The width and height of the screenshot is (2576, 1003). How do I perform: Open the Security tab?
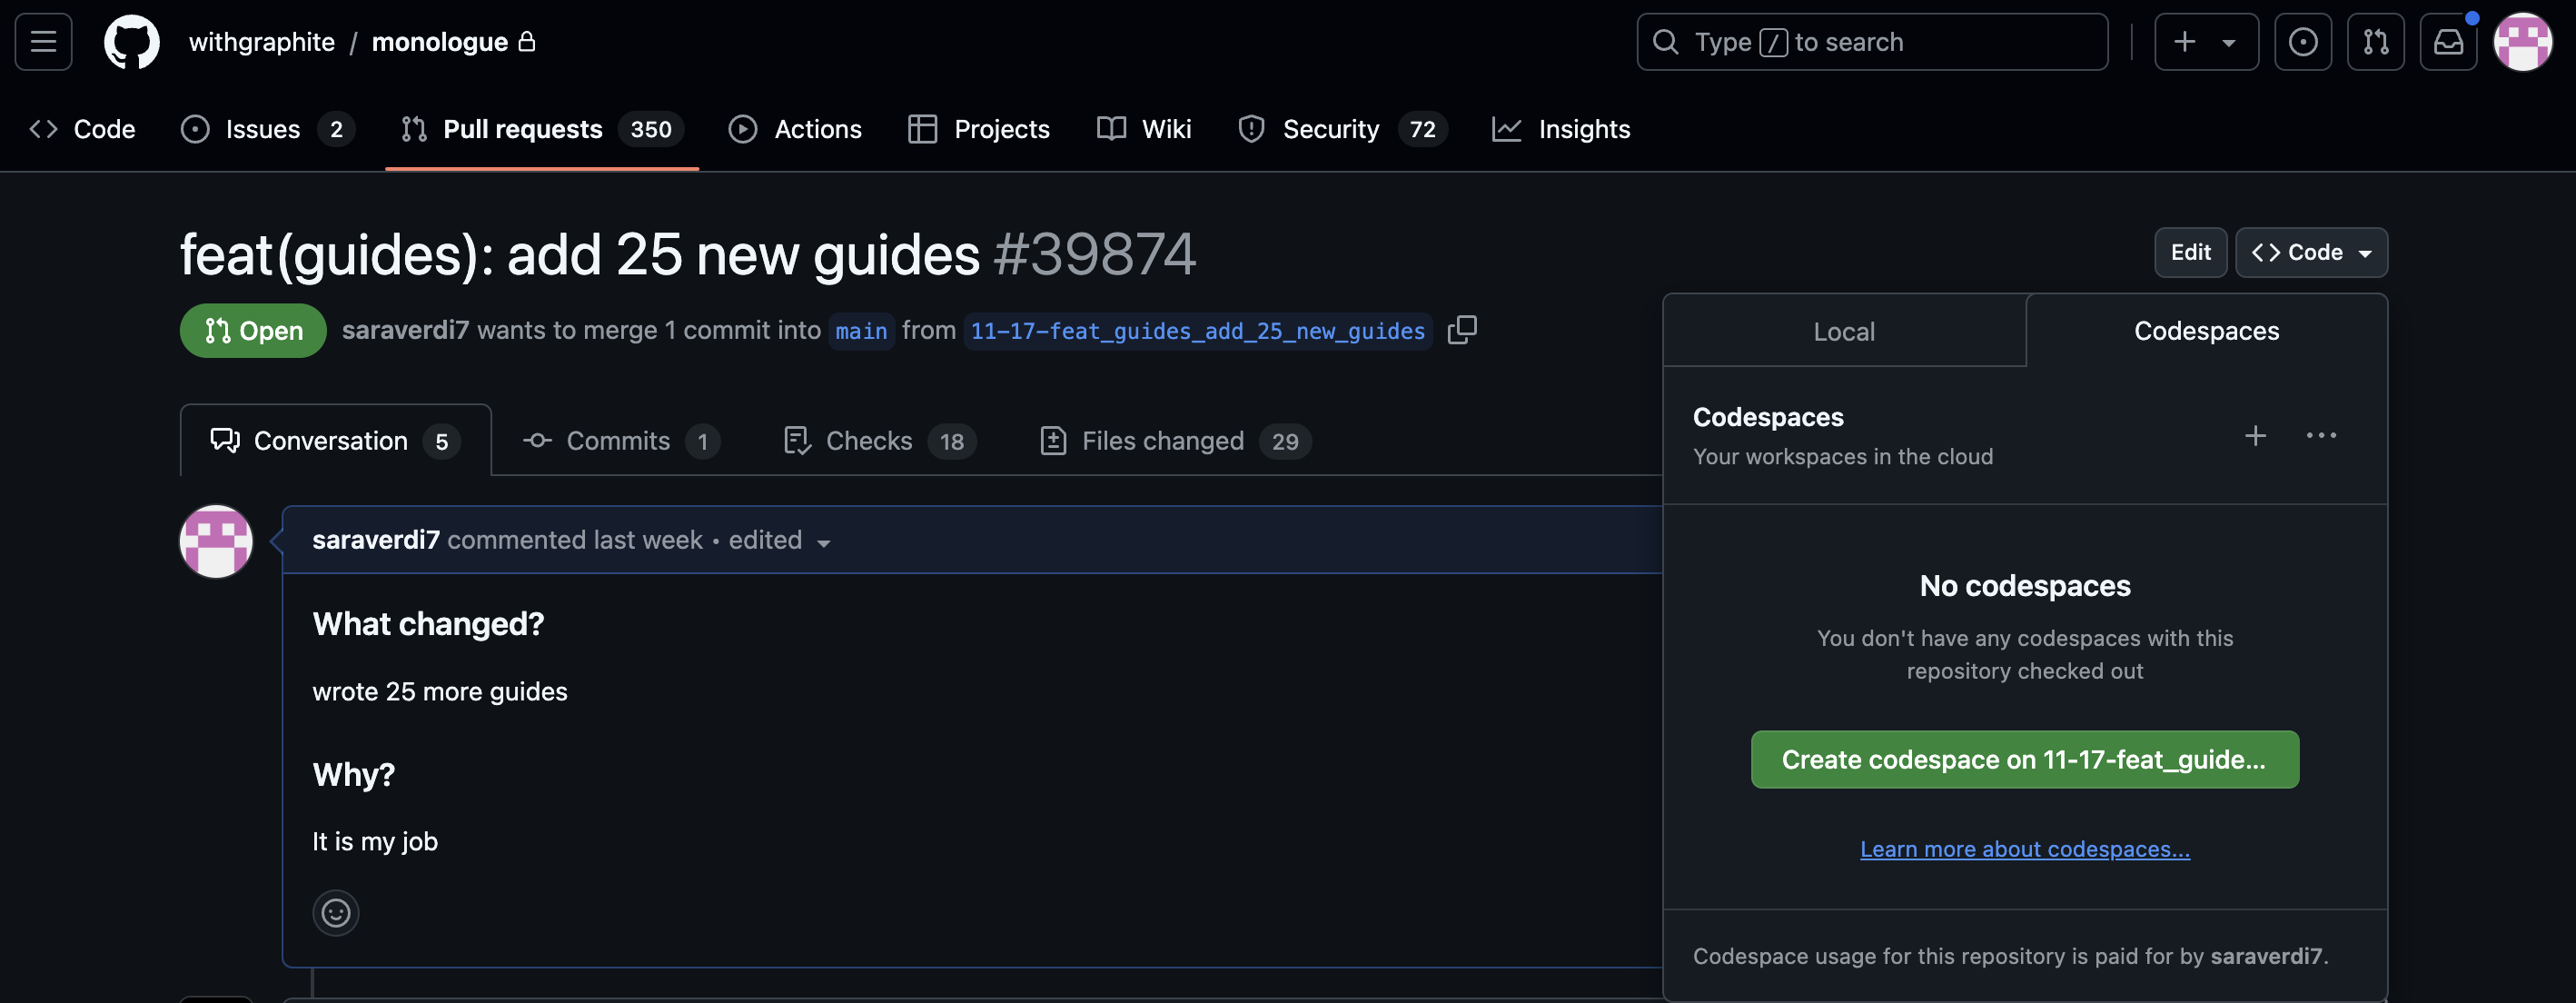pos(1331,128)
